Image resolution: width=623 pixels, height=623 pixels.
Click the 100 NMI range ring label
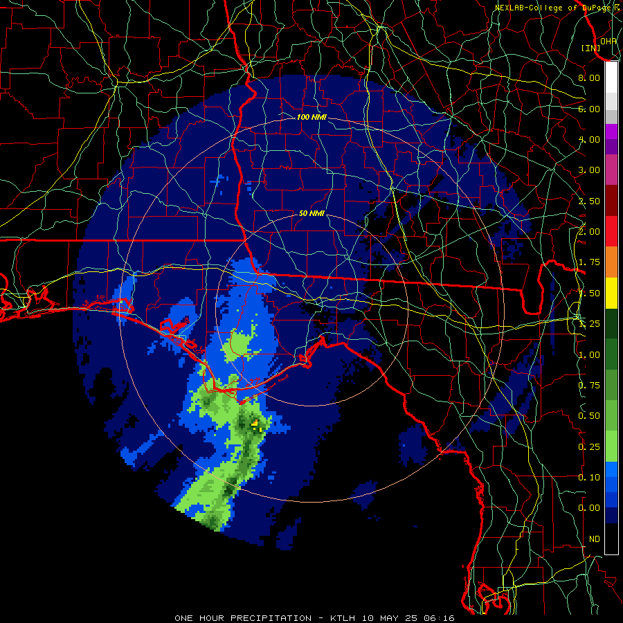[x=311, y=117]
